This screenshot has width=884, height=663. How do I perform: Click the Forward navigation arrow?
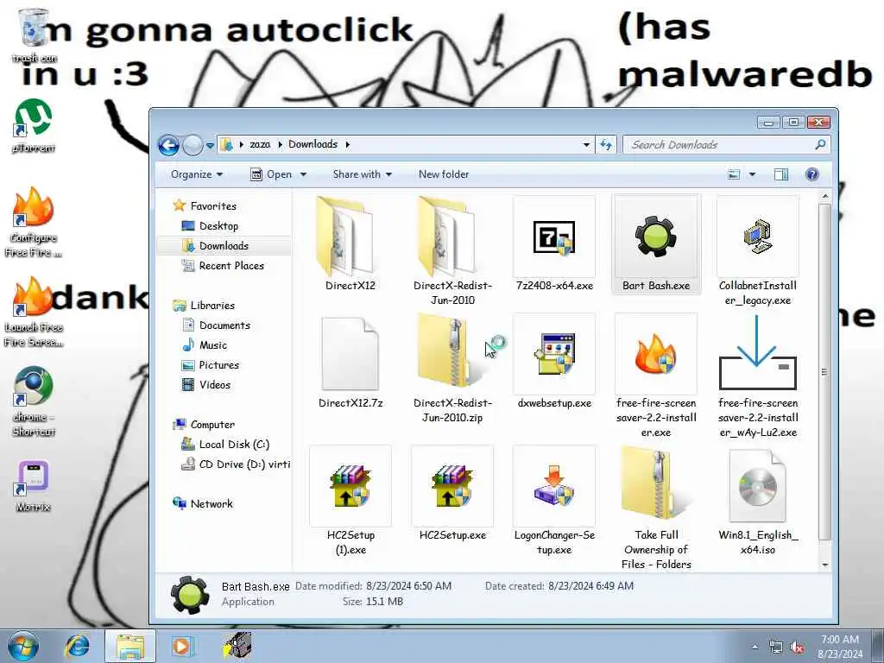tap(193, 145)
